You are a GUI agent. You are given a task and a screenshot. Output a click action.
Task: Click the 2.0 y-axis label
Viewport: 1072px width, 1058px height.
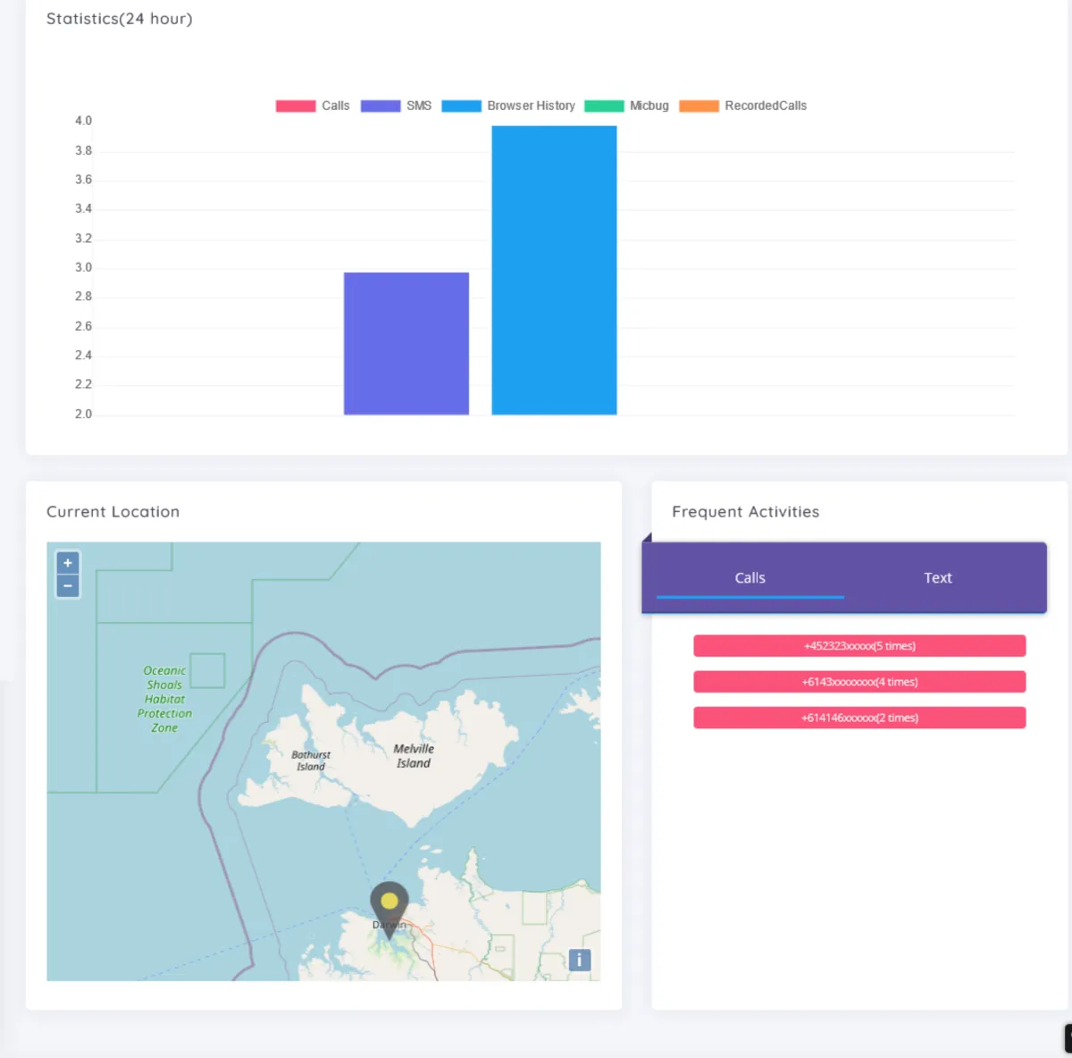pos(83,414)
